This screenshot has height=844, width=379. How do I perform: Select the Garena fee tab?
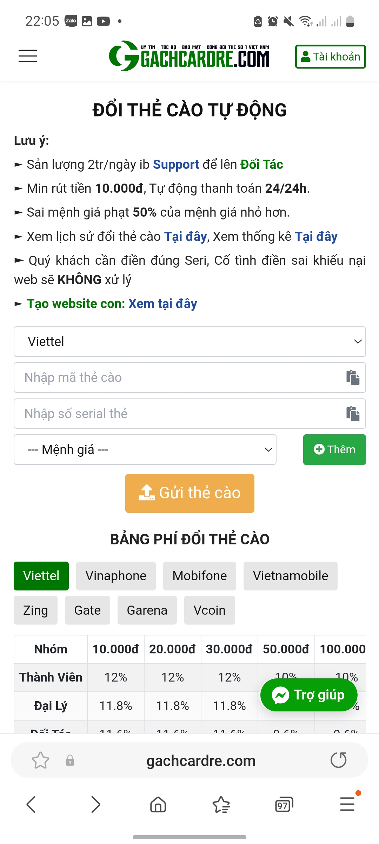coord(147,610)
